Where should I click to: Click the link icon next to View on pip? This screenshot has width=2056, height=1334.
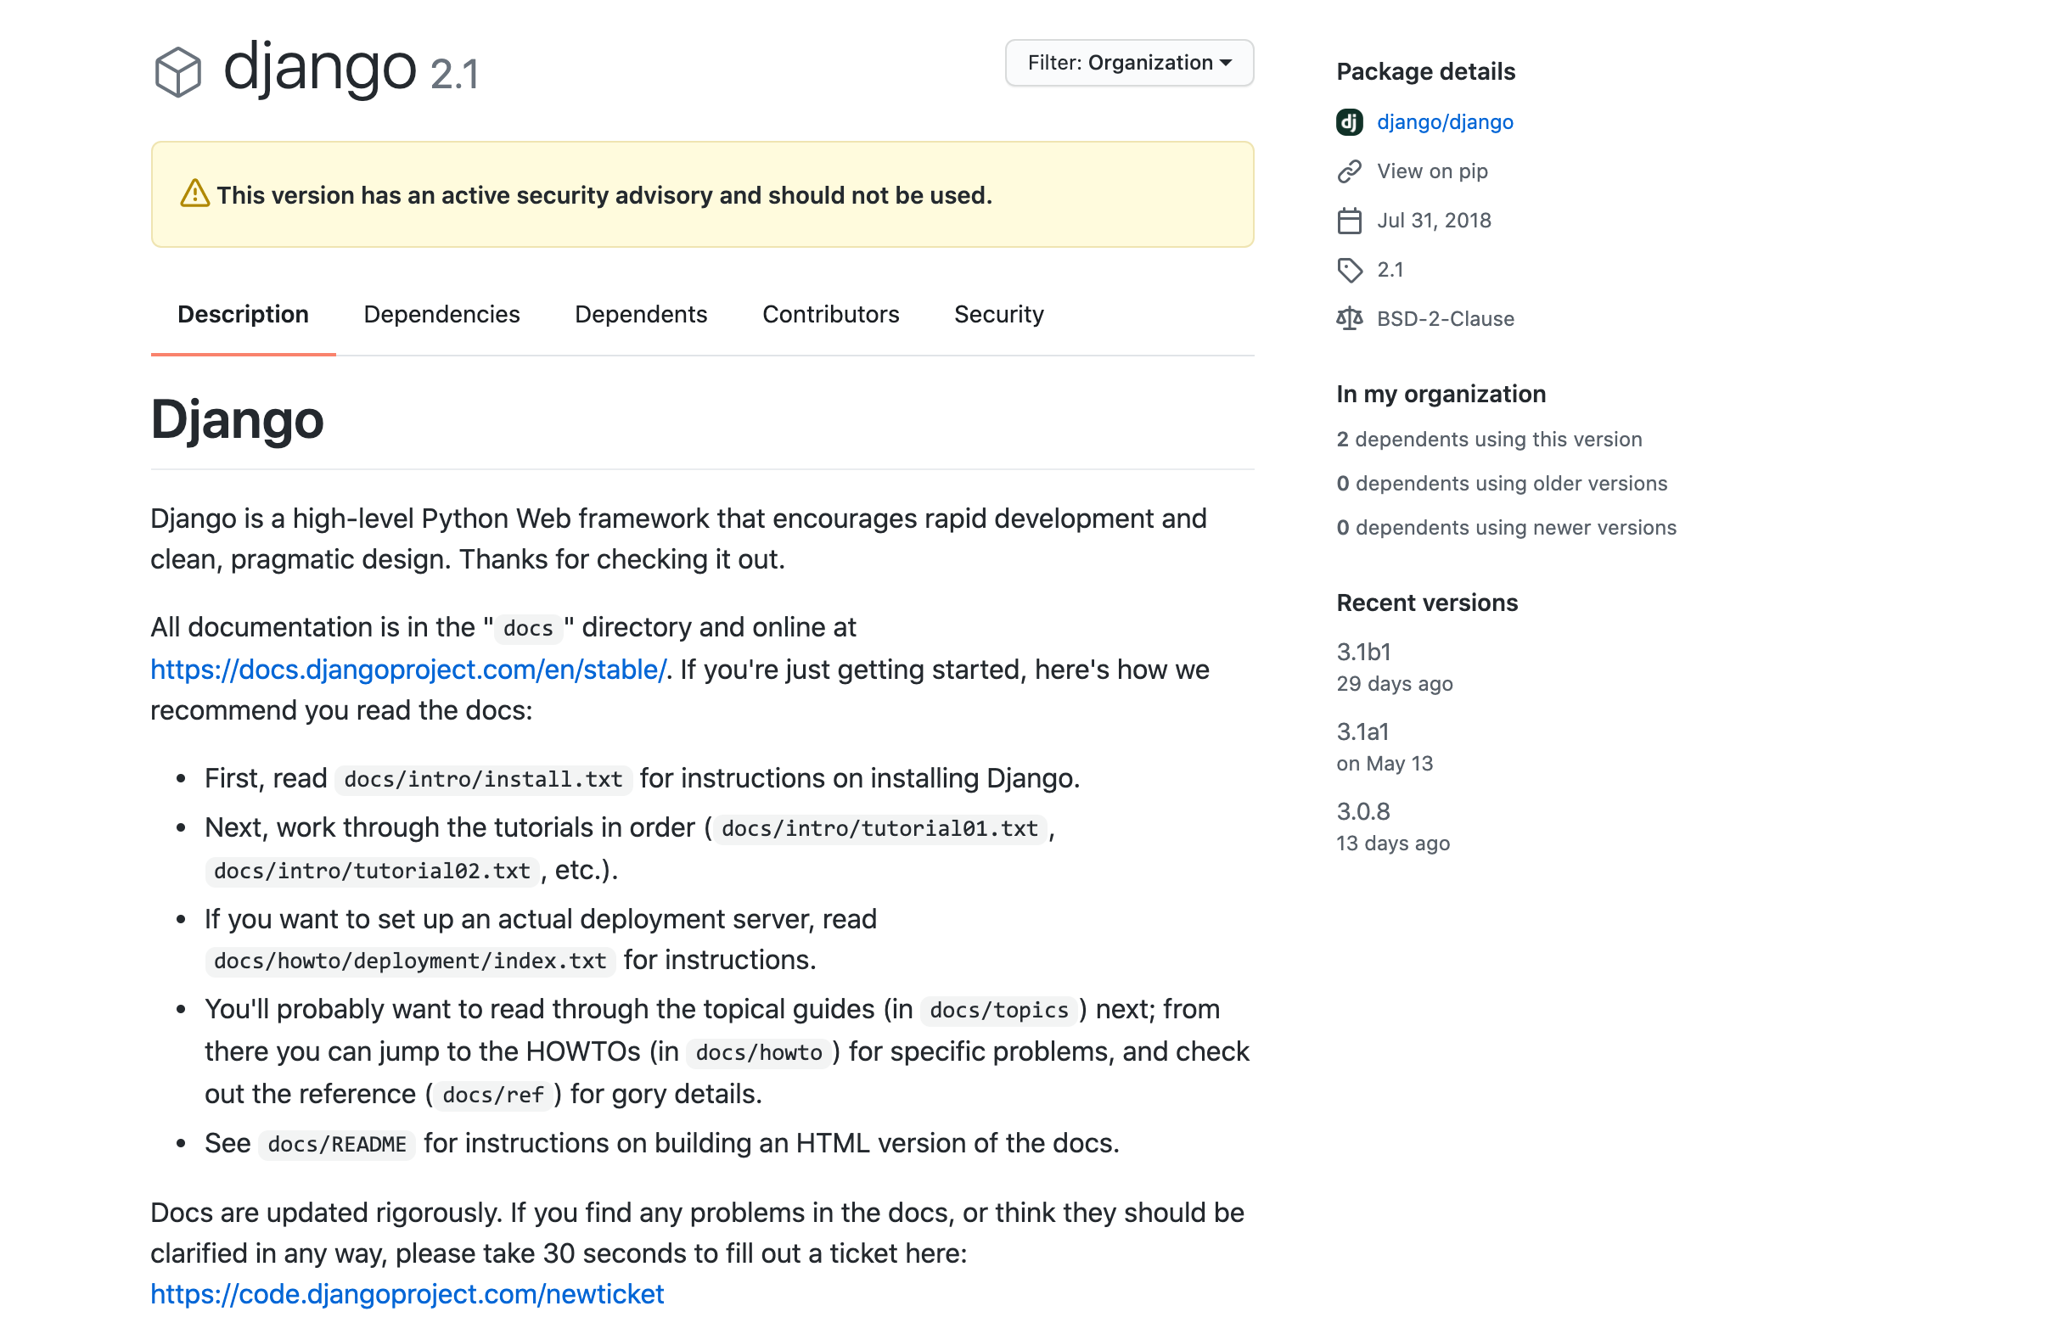pos(1349,171)
